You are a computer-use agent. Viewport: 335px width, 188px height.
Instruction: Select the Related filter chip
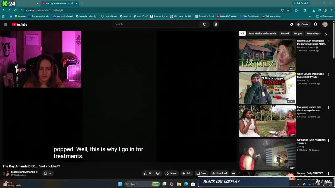point(285,33)
